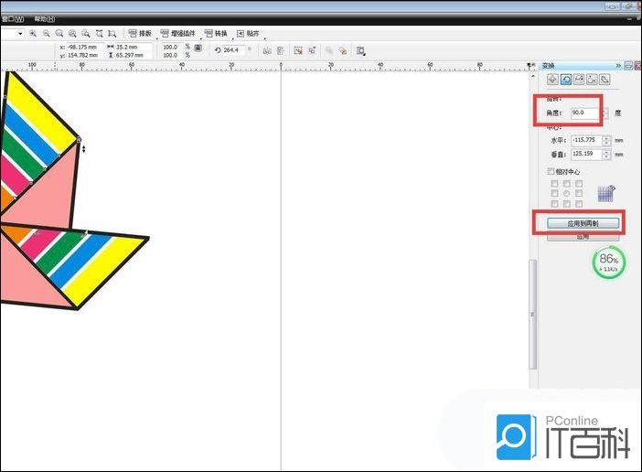Select the Rotate tab icon in transform docker
The height and width of the screenshot is (472, 642).
coord(565,79)
